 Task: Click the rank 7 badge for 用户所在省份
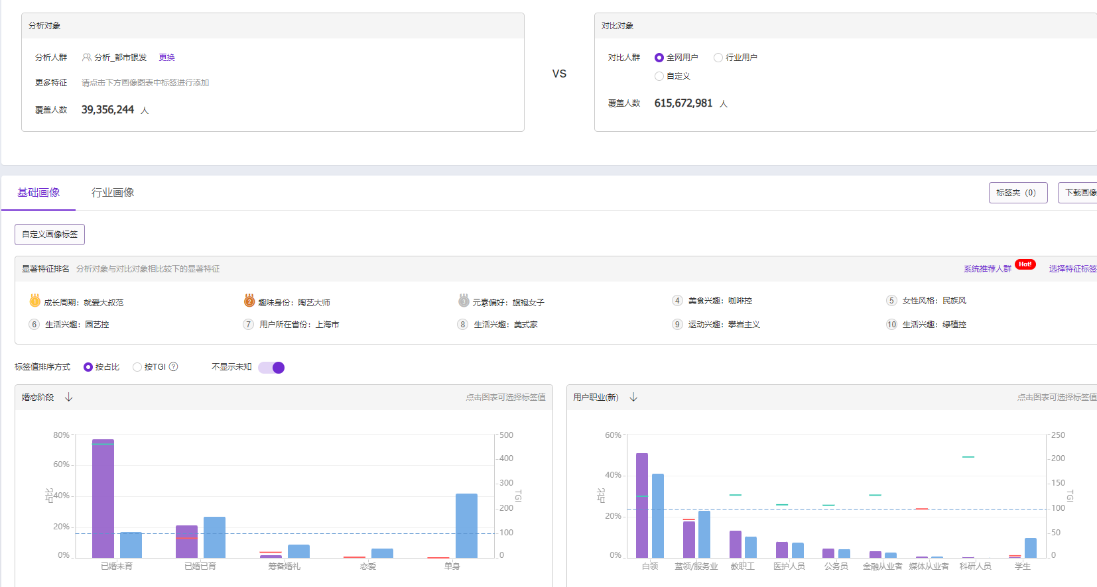249,325
